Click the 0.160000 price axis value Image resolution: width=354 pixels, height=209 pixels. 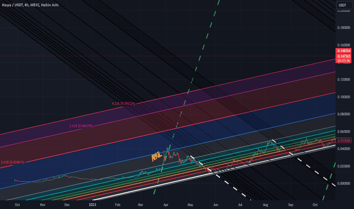tap(344, 45)
